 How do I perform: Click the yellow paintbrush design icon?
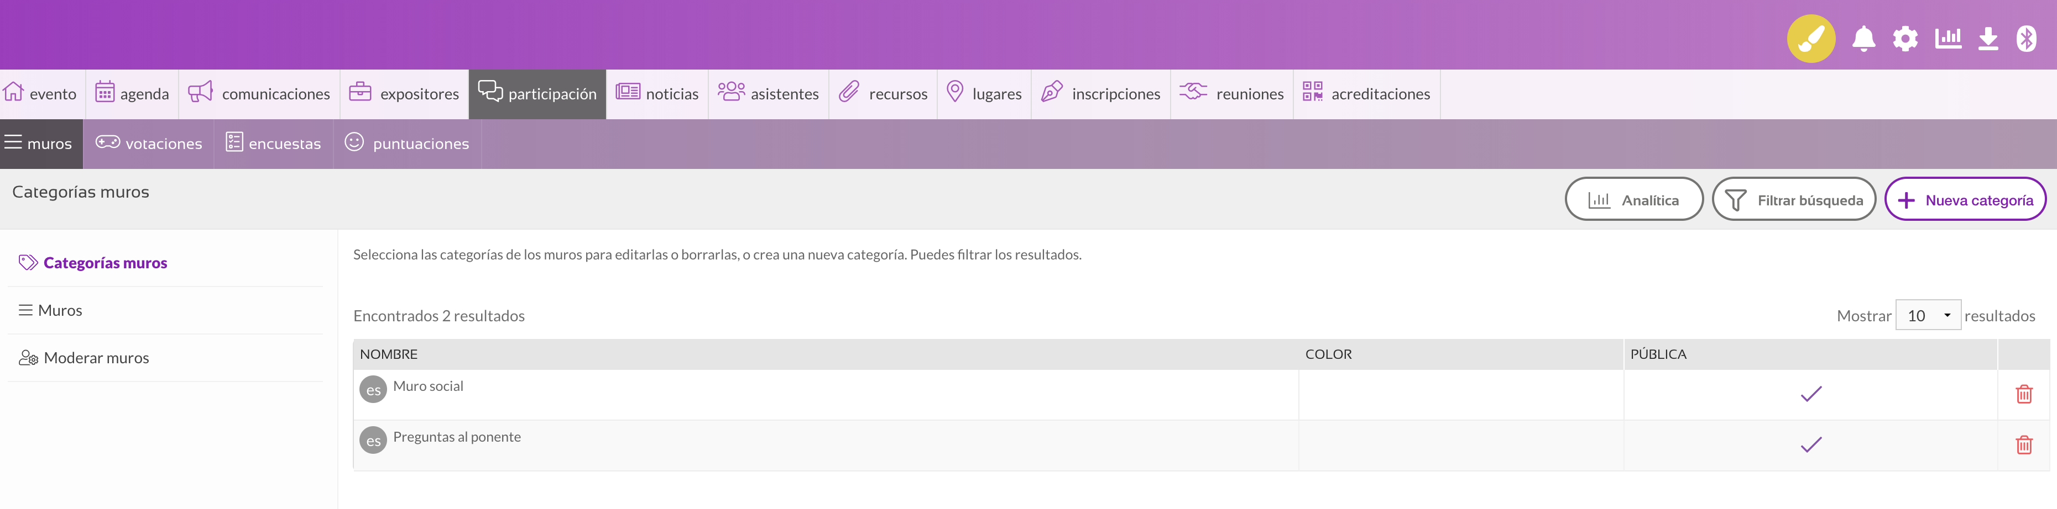1810,38
